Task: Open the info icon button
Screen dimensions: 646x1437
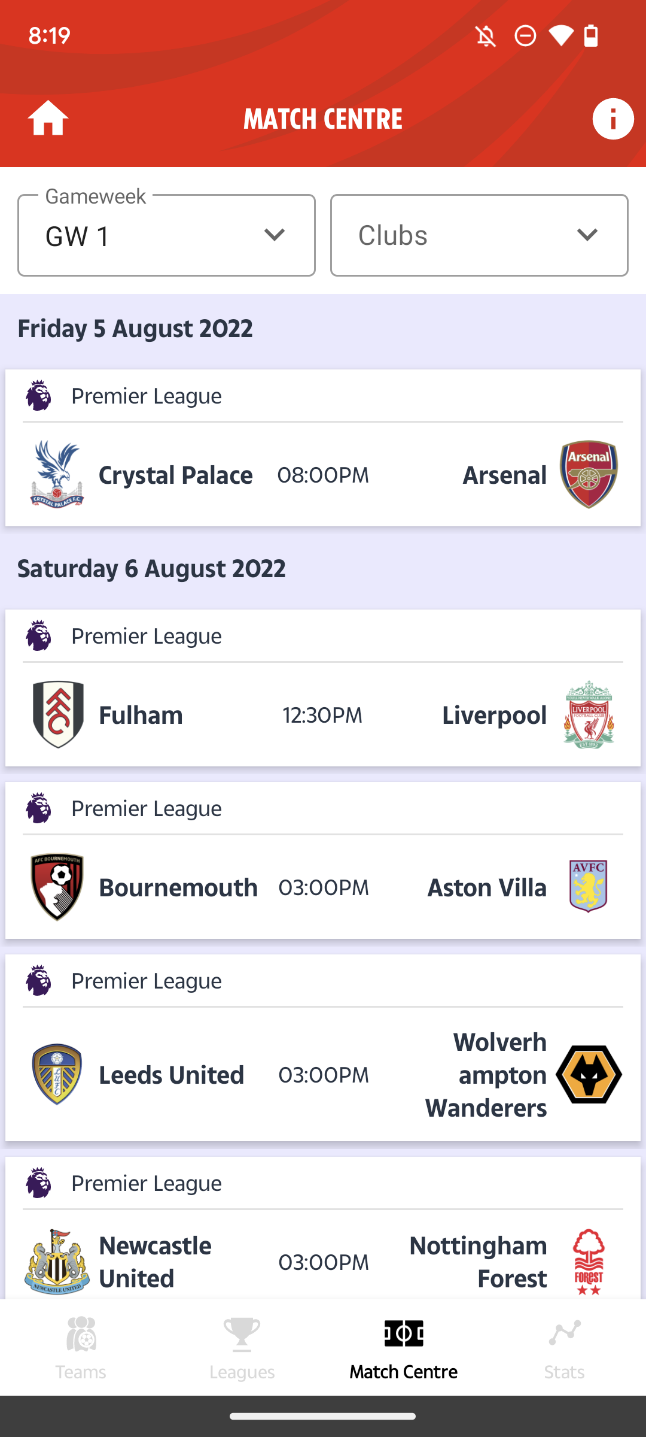Action: pos(613,119)
